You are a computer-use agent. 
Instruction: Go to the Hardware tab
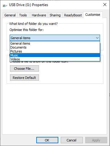click(39, 15)
